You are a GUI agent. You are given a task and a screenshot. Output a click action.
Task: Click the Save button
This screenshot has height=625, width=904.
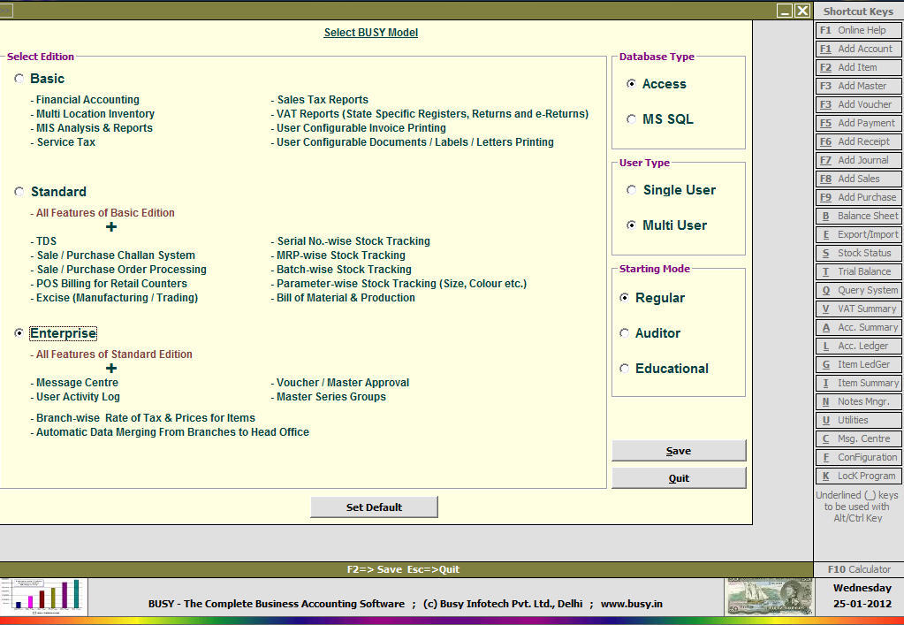point(679,451)
